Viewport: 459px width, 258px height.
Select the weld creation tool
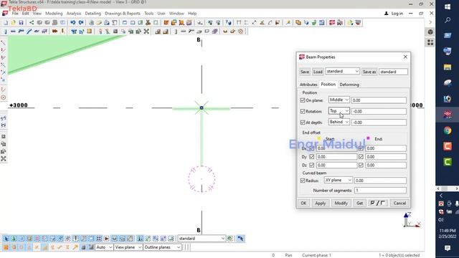(x=62, y=32)
